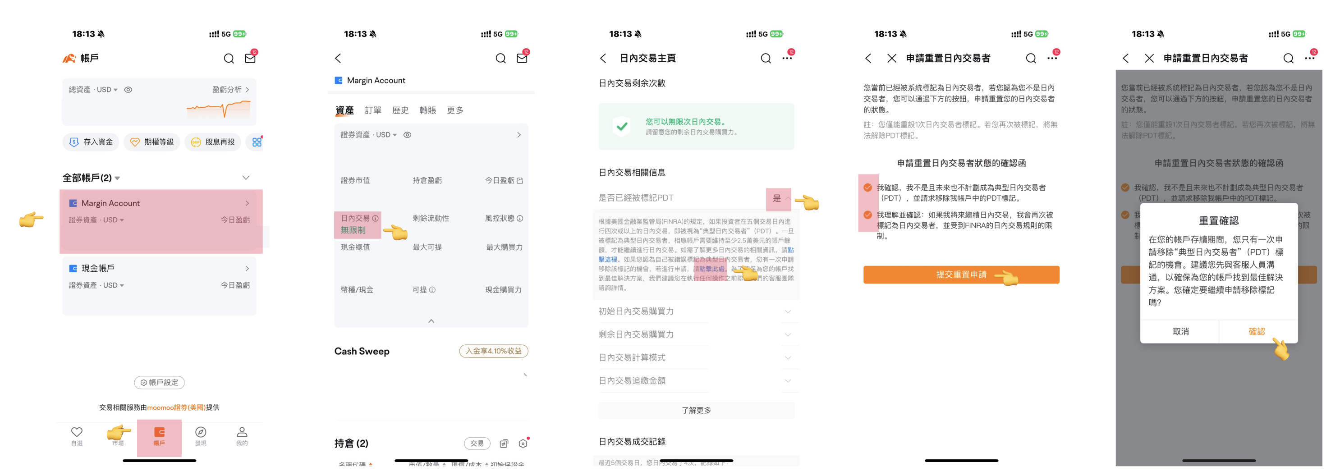The width and height of the screenshot is (1340, 476).
Task: Toggle the eye icon in the Margin Account 資產 tab
Action: click(x=407, y=135)
